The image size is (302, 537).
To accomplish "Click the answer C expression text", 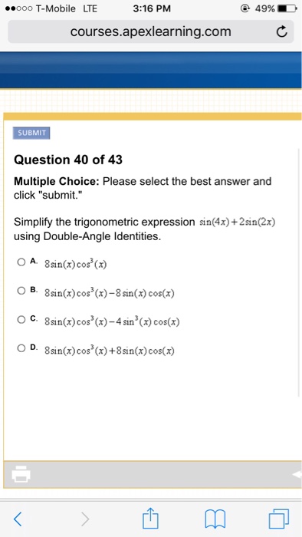I will [112, 321].
